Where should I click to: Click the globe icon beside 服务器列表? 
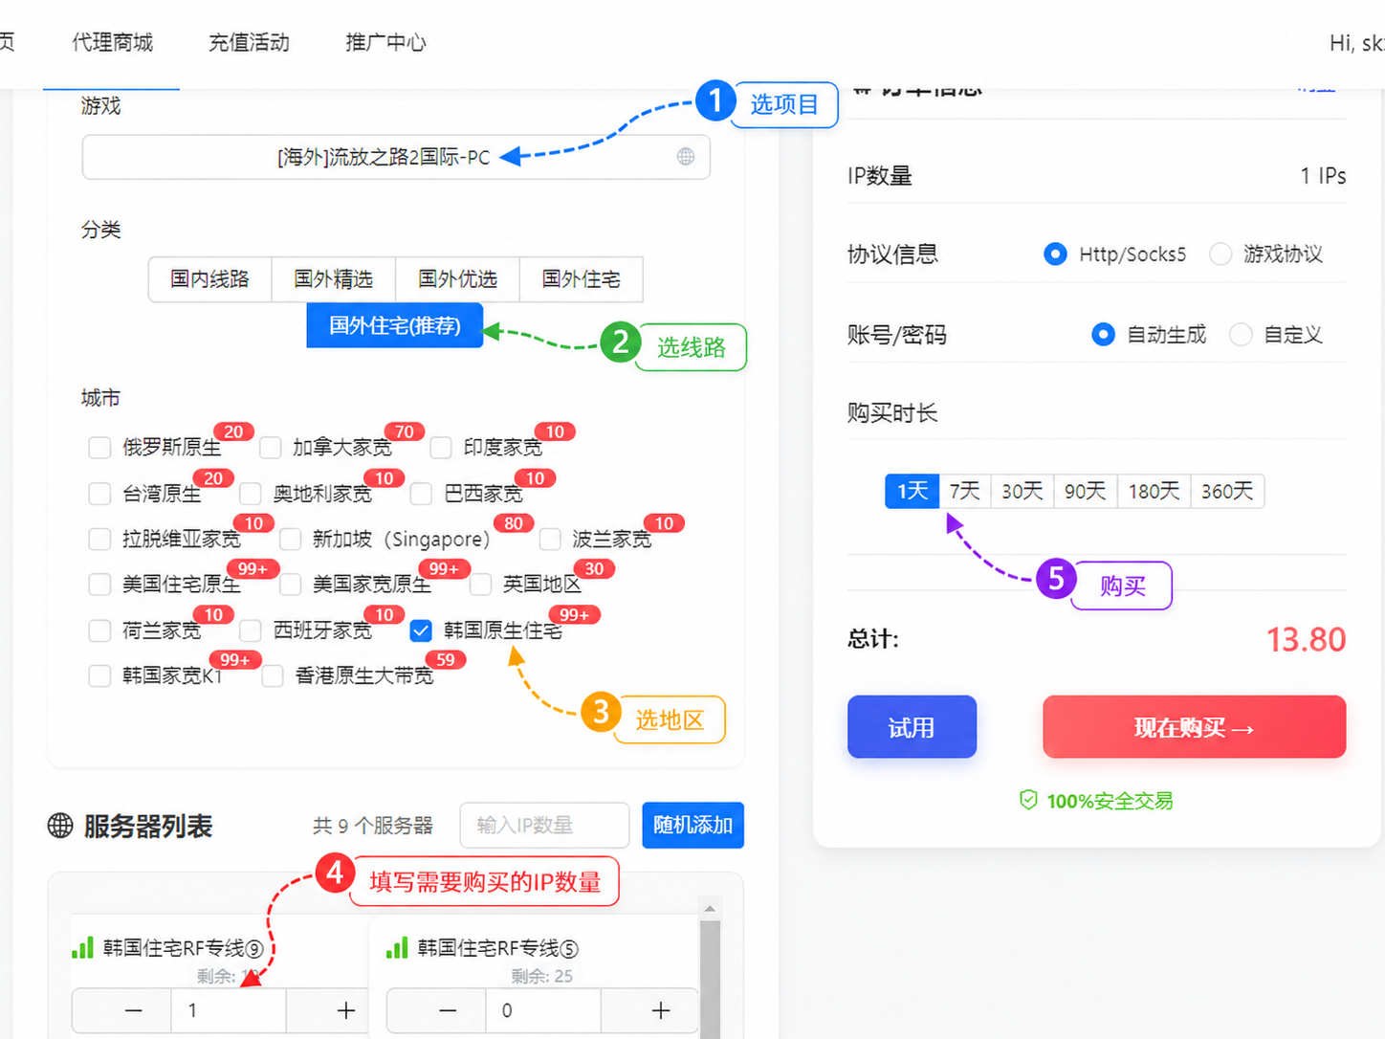(60, 826)
